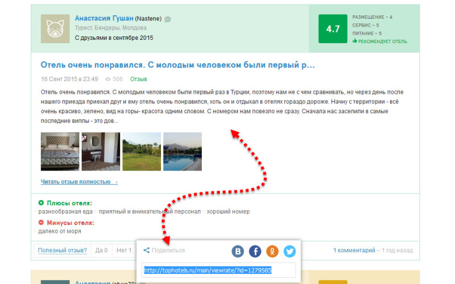Click the green 4.7 rating badge
The height and width of the screenshot is (284, 455).
coord(333,28)
